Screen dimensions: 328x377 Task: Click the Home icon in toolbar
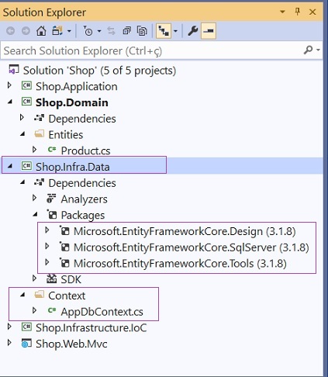coord(41,31)
